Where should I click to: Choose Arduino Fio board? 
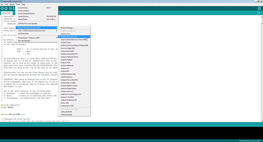(74, 68)
